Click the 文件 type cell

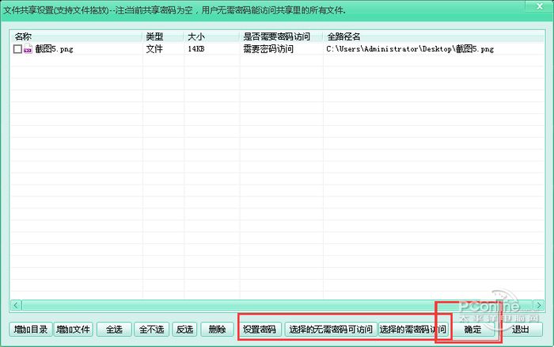154,49
